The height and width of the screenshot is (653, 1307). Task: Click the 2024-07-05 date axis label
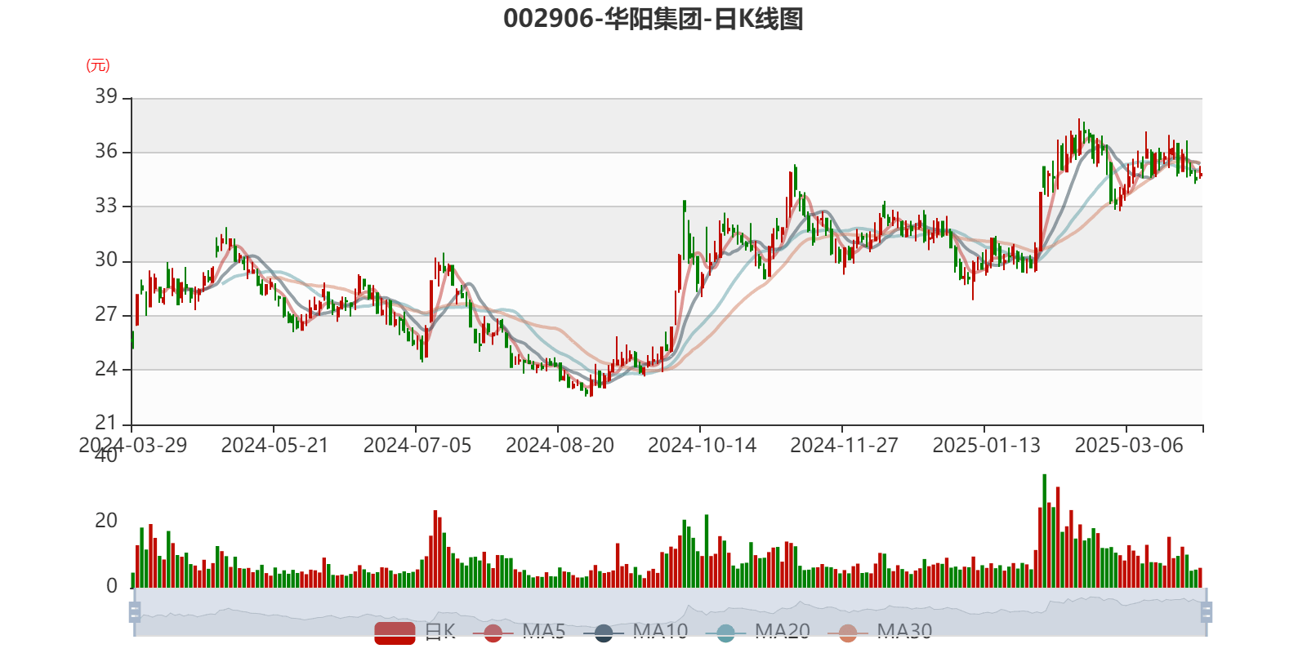point(417,446)
